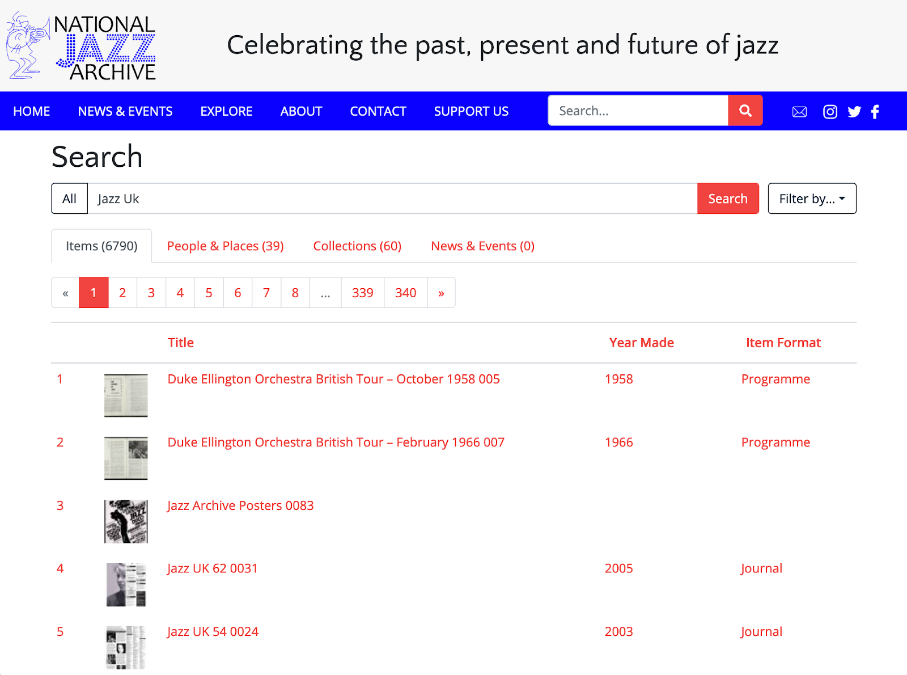This screenshot has height=675, width=907.
Task: Jump to page 340 of results
Action: click(405, 293)
